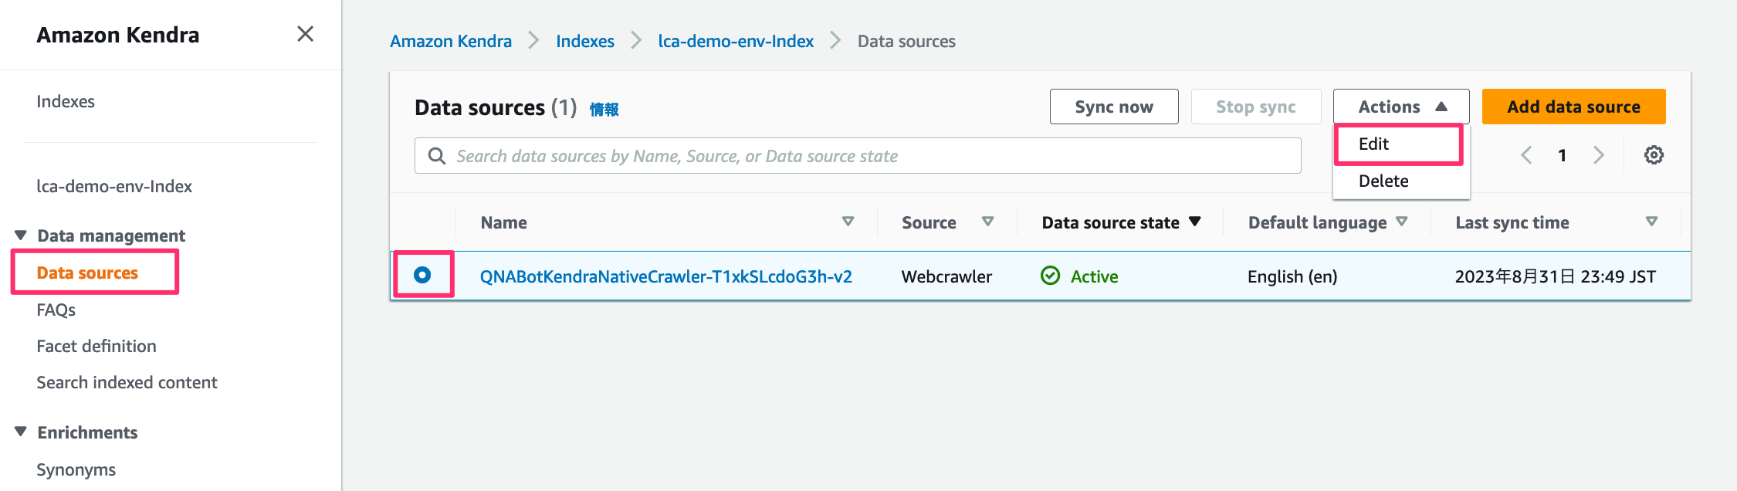The image size is (1737, 491).
Task: Open the table preferences gear icon
Action: pyautogui.click(x=1654, y=155)
